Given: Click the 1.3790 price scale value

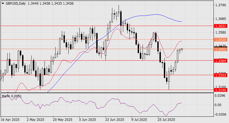Looking at the screenshot, I should click(221, 5).
